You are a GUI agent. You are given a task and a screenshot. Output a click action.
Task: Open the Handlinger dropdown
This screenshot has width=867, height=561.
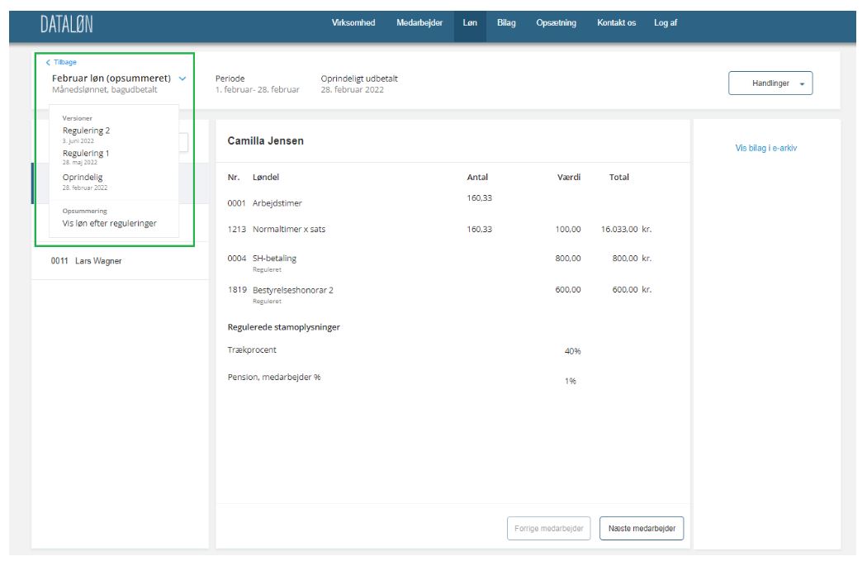(770, 83)
